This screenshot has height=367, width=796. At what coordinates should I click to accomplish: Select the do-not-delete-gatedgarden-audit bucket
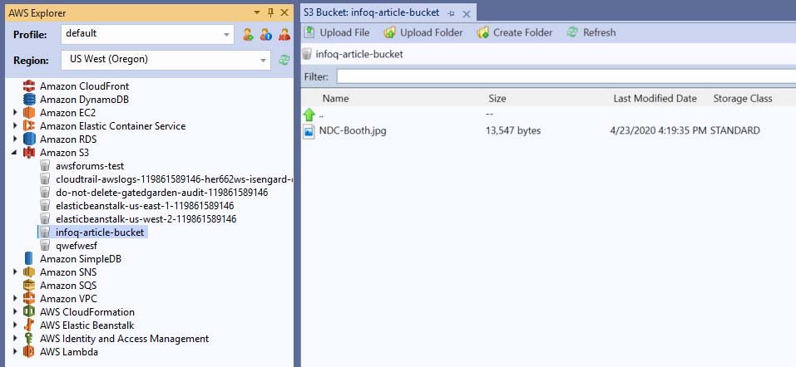point(162,193)
